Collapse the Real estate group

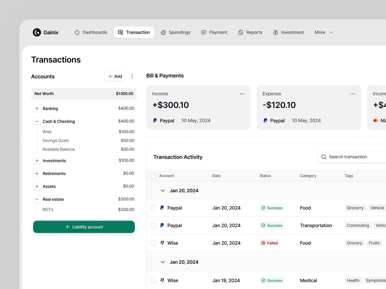[37, 199]
